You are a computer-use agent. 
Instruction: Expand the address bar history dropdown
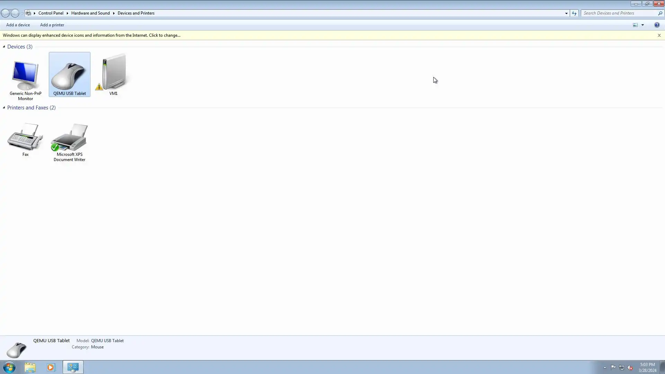(566, 13)
